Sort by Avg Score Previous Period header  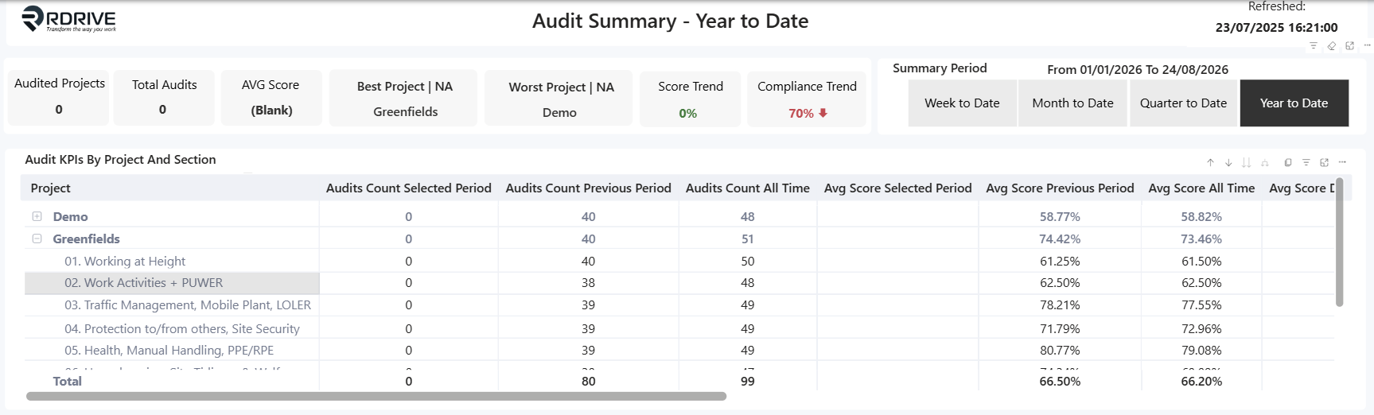[1060, 188]
